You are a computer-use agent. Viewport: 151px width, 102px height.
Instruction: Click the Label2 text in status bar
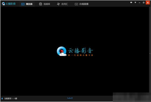click(x=70, y=98)
